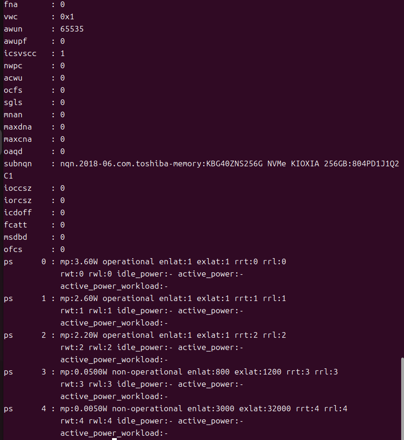Click mp:2.60W in power state 1
The image size is (404, 440).
pyautogui.click(x=79, y=298)
